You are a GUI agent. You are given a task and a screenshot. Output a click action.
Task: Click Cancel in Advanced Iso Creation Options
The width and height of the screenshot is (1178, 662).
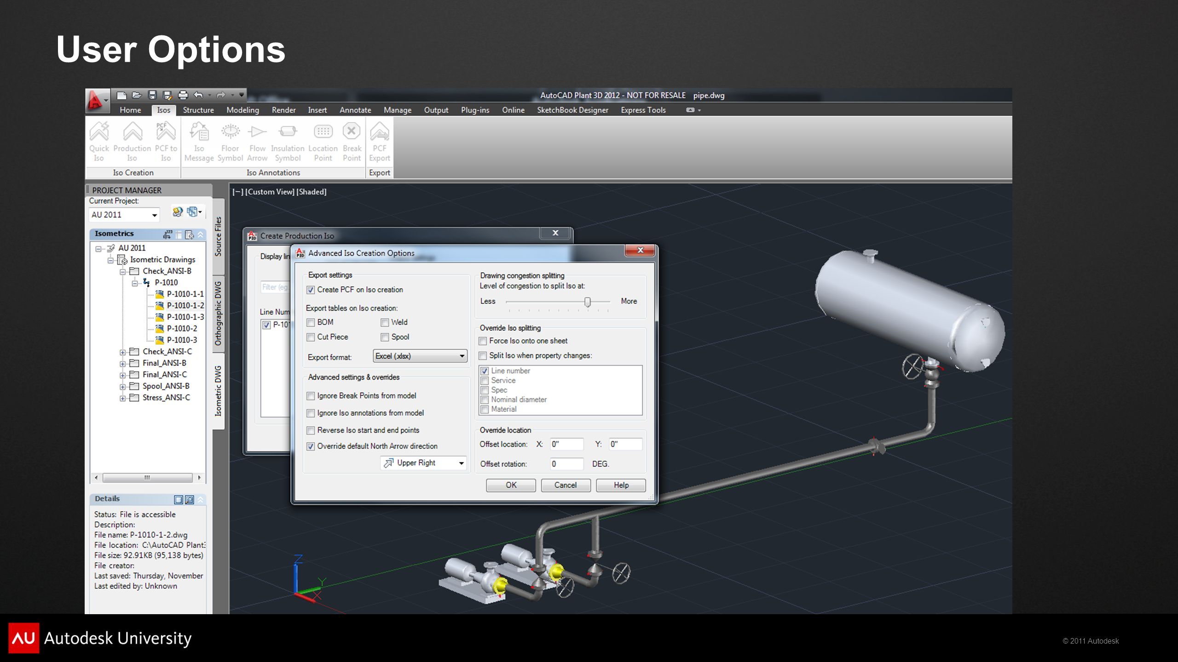(x=566, y=485)
